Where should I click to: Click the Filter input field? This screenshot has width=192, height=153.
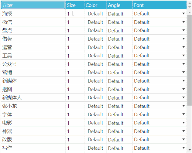33,5
